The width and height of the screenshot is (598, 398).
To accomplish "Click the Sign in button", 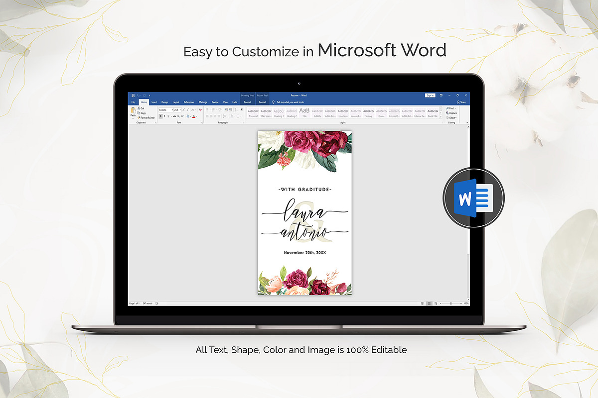I will tap(430, 95).
